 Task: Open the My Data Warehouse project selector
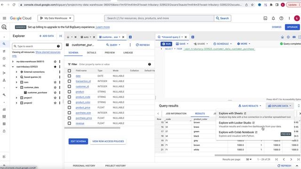tap(55, 18)
